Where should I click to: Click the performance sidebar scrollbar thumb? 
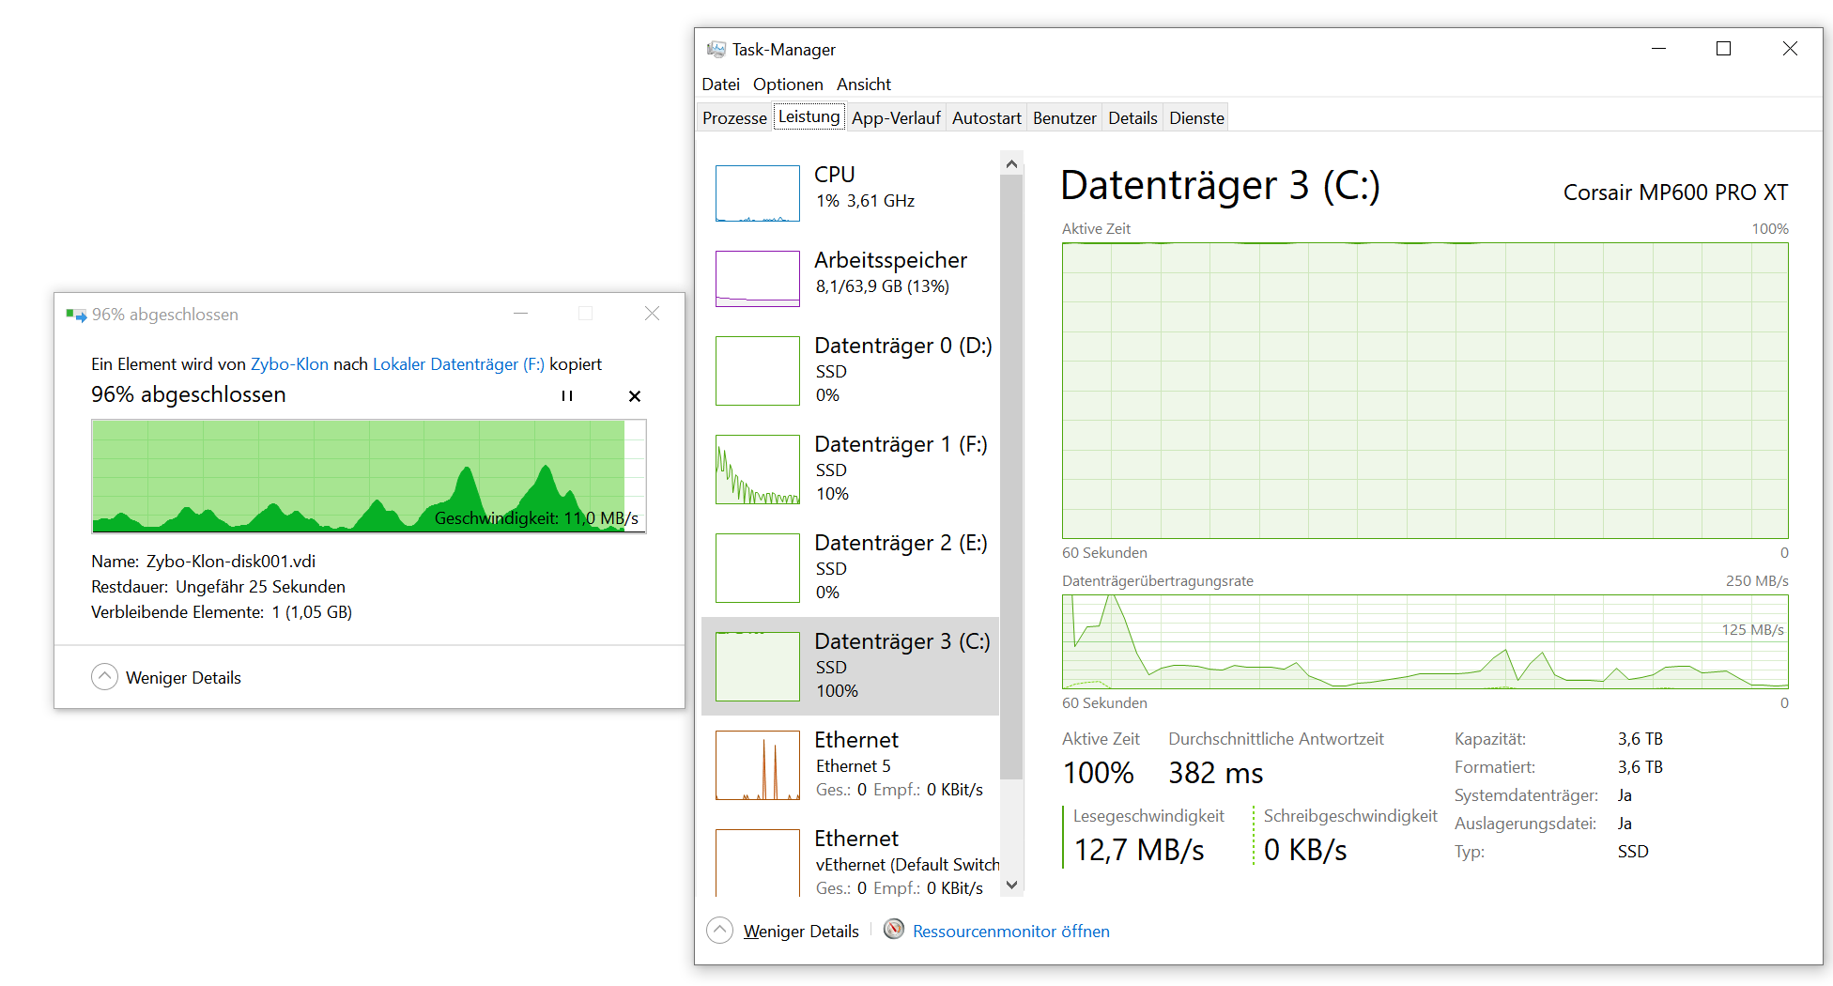click(x=1011, y=477)
